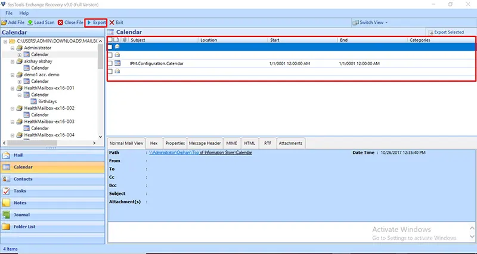Open the File menu
The height and width of the screenshot is (254, 477).
coord(9,13)
